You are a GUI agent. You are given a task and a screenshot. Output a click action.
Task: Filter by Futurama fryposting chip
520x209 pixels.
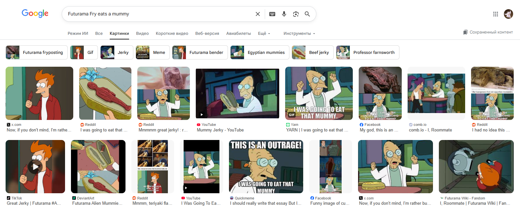36,53
